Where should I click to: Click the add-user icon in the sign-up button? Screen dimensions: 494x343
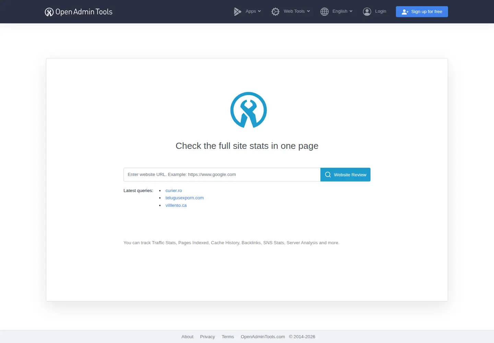click(x=405, y=12)
